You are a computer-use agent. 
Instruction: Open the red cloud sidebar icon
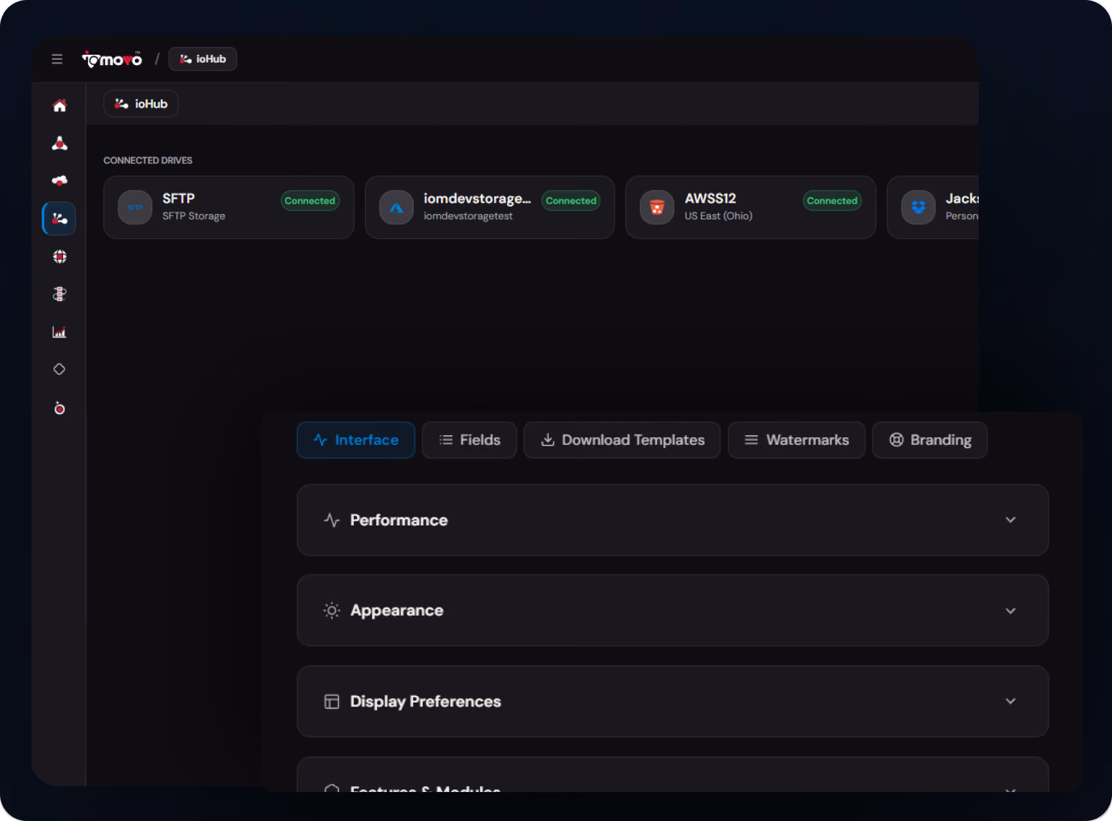59,181
